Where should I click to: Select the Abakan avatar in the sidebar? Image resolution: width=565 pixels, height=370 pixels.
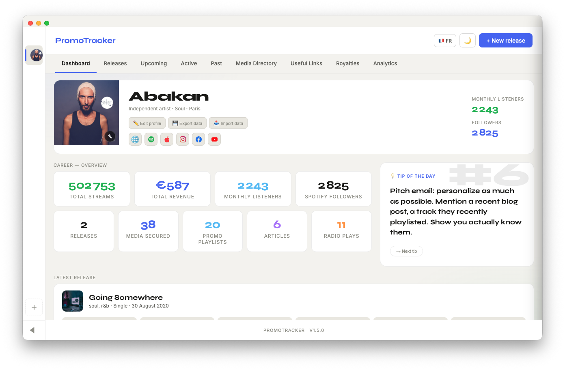tap(36, 55)
